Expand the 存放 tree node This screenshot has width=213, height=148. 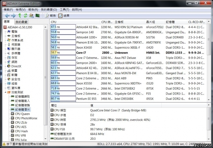coord(6,58)
